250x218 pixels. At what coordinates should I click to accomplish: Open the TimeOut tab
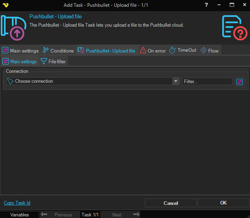(x=183, y=51)
